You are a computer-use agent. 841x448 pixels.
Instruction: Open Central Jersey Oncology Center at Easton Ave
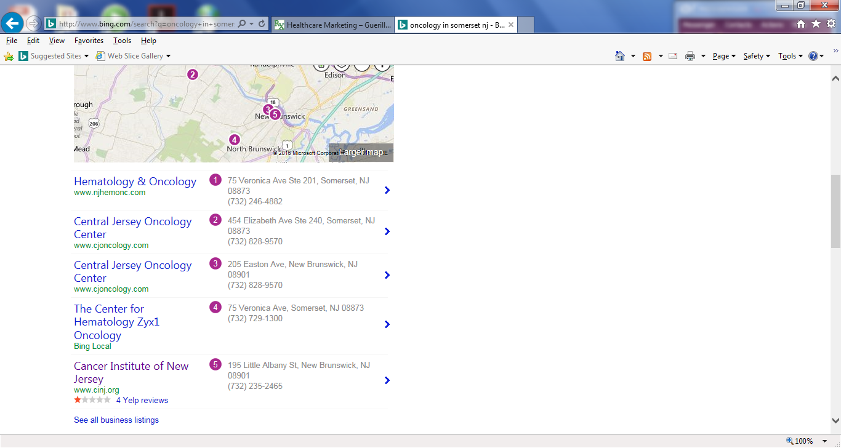(x=133, y=271)
